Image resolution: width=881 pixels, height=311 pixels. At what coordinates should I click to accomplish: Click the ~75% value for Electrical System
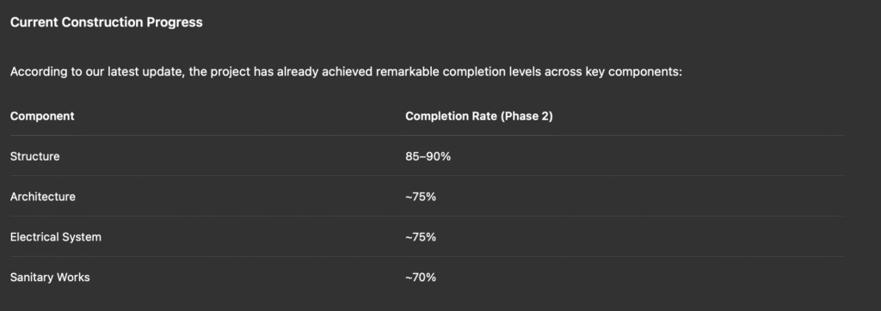click(x=421, y=237)
